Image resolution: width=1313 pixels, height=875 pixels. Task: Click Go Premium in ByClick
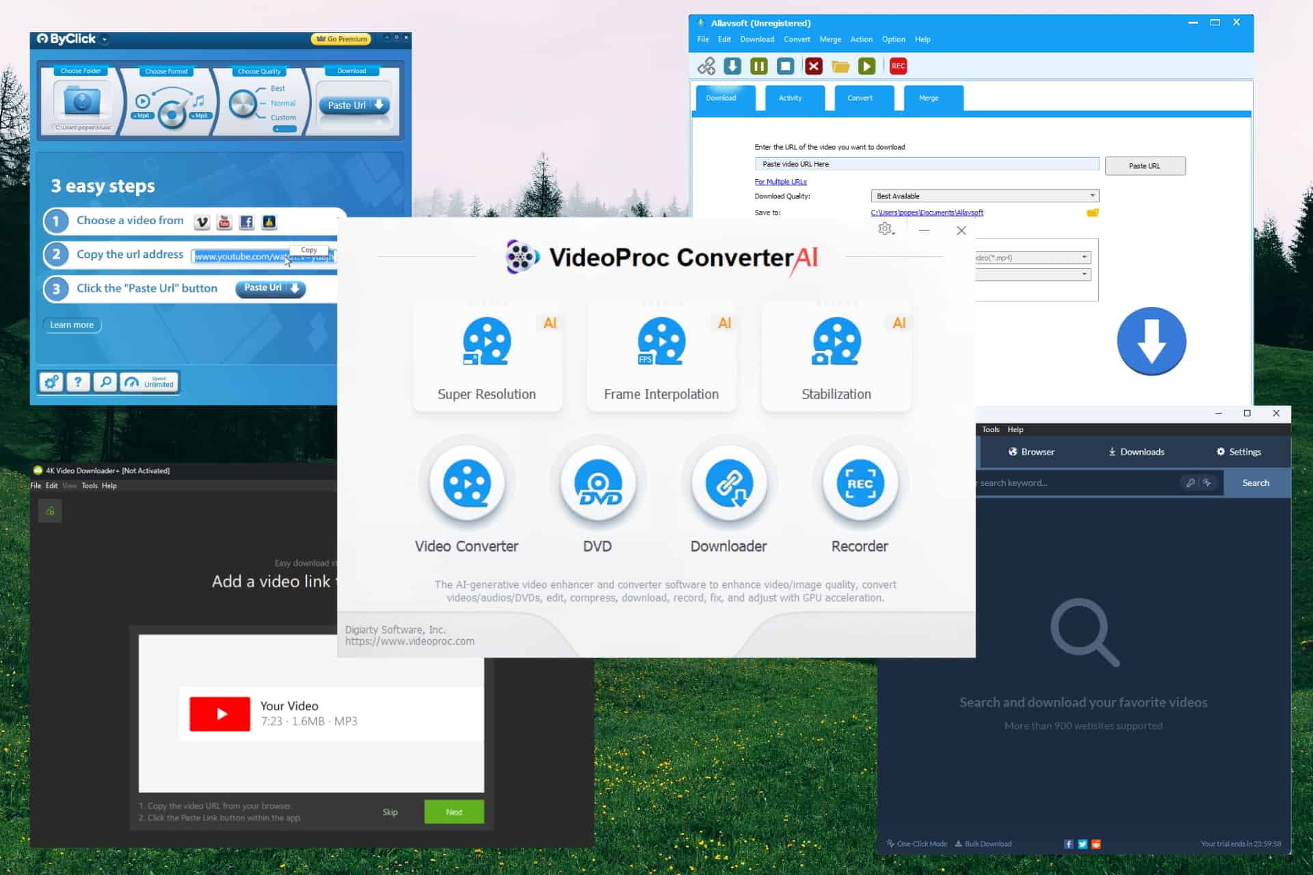341,39
